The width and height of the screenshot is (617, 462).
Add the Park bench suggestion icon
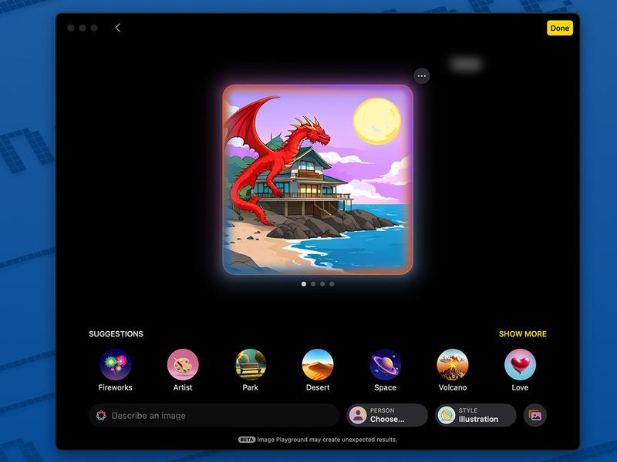(x=250, y=364)
